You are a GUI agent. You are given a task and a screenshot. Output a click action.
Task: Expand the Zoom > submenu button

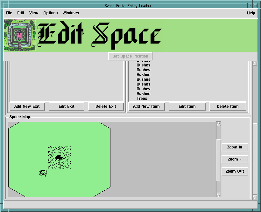click(235, 159)
